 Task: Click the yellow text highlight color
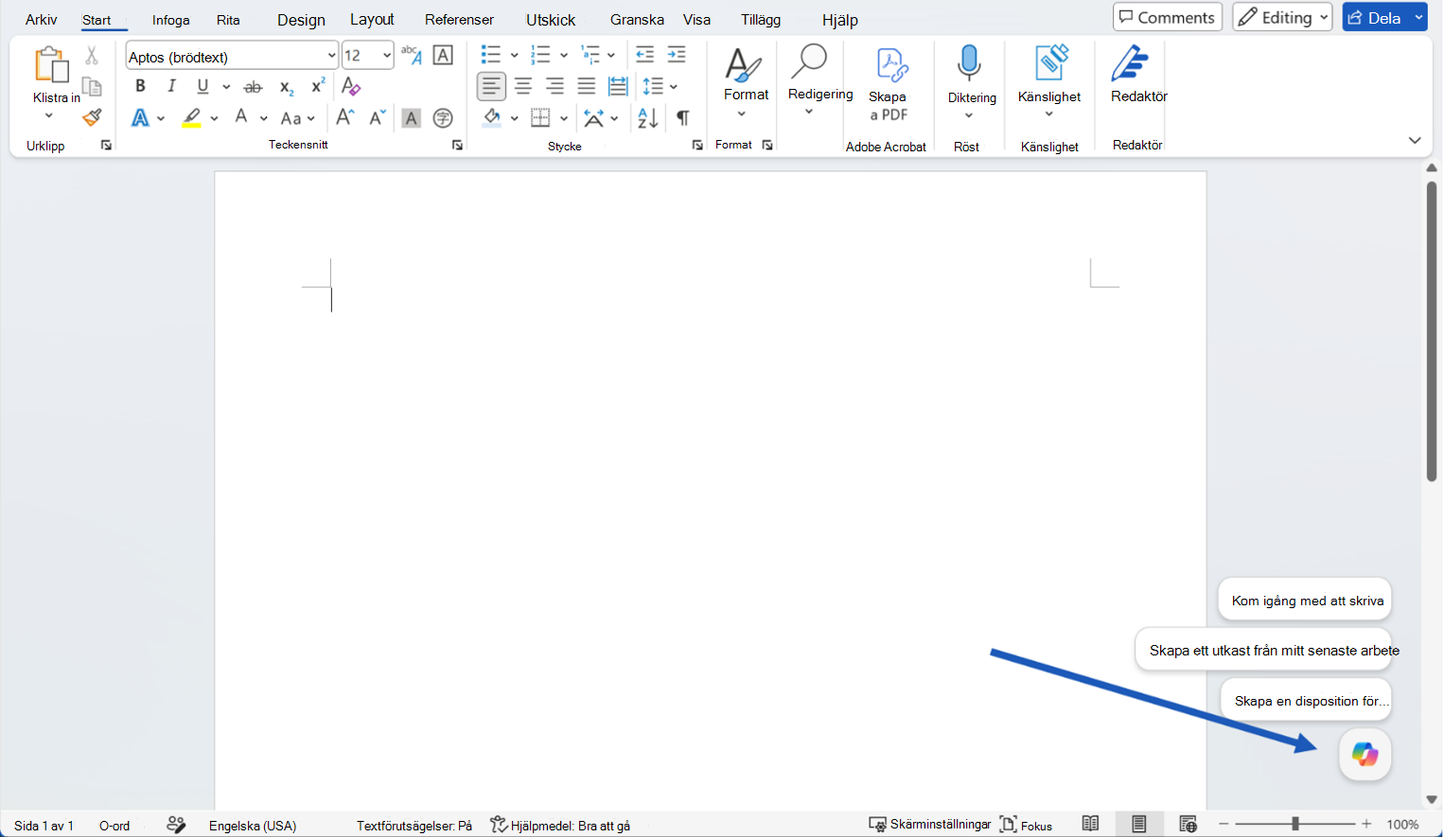pyautogui.click(x=192, y=118)
